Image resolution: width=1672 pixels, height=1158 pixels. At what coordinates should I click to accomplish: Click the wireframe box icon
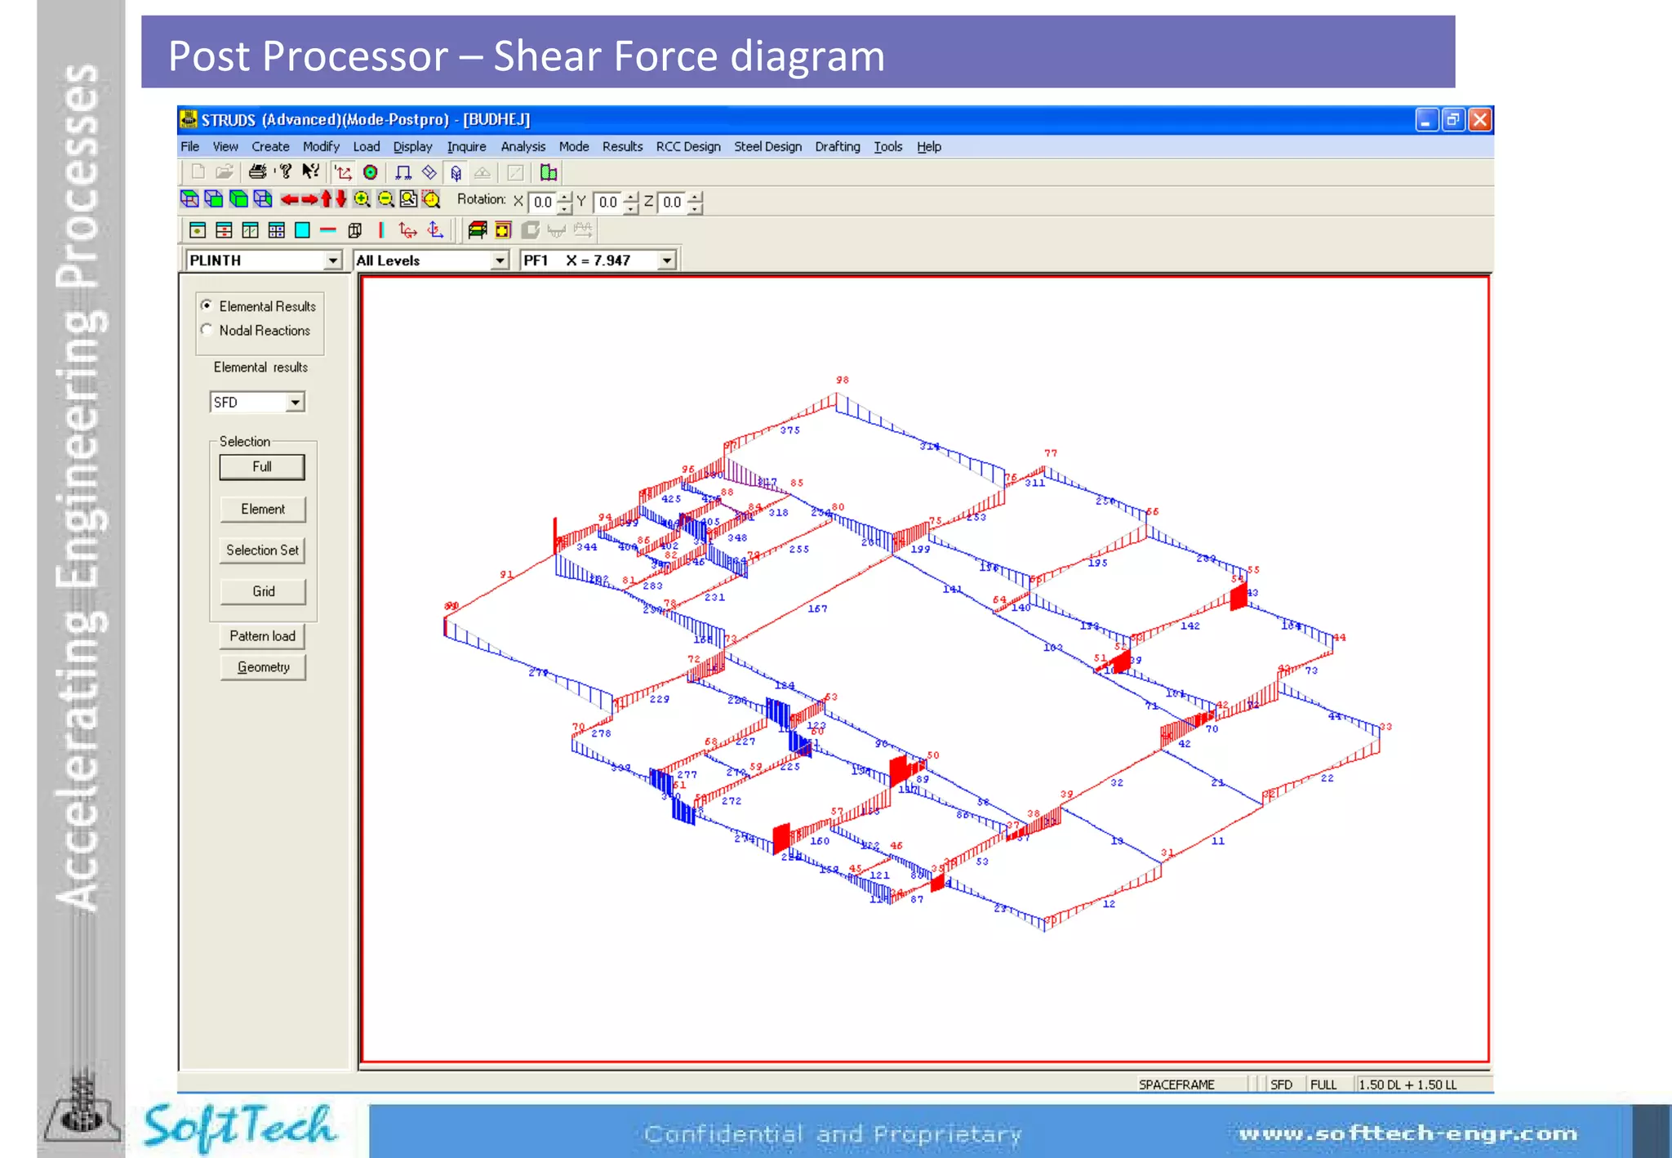coord(354,230)
